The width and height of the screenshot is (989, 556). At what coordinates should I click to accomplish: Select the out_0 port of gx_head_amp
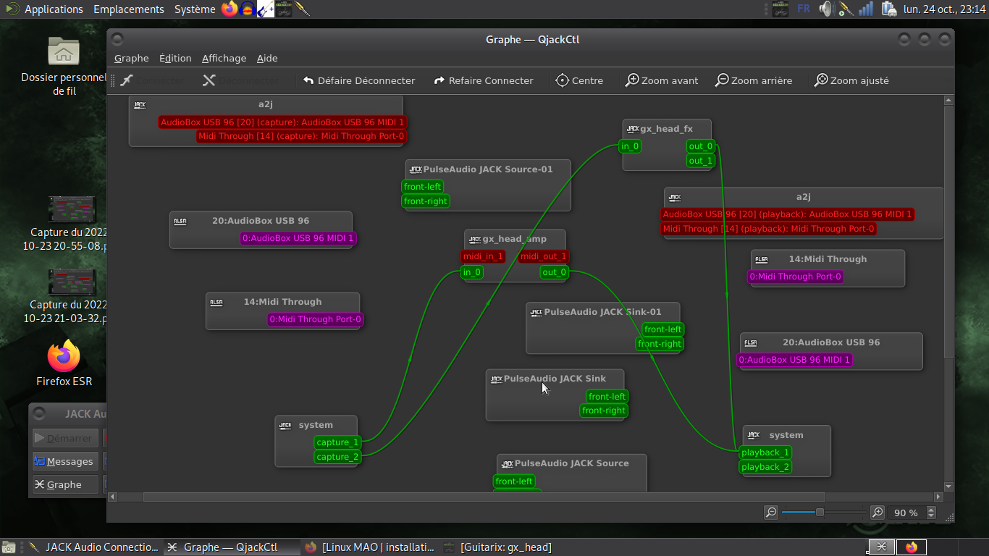555,272
